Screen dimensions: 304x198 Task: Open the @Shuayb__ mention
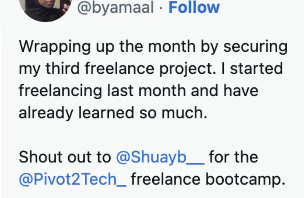click(160, 157)
